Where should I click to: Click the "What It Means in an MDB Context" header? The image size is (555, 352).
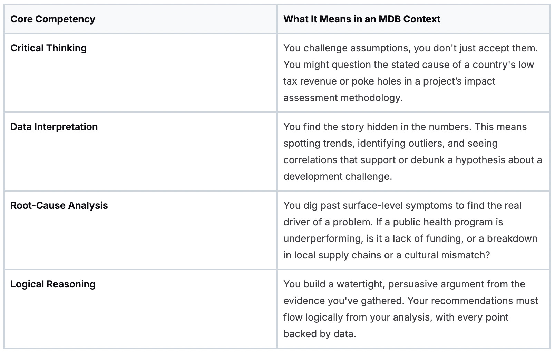(362, 19)
